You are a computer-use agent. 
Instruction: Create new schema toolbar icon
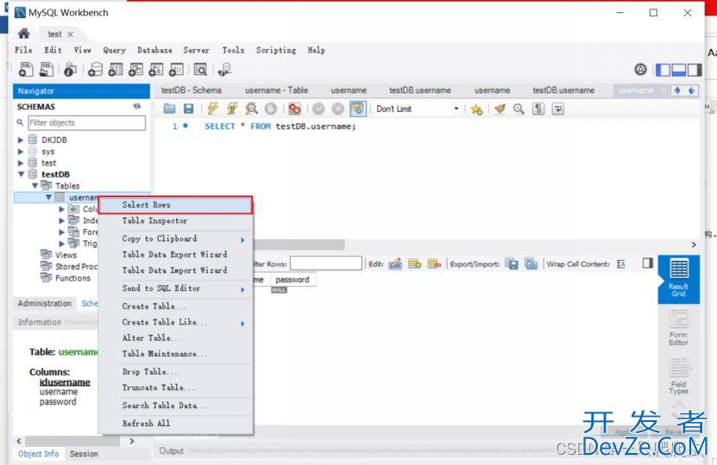click(x=95, y=70)
